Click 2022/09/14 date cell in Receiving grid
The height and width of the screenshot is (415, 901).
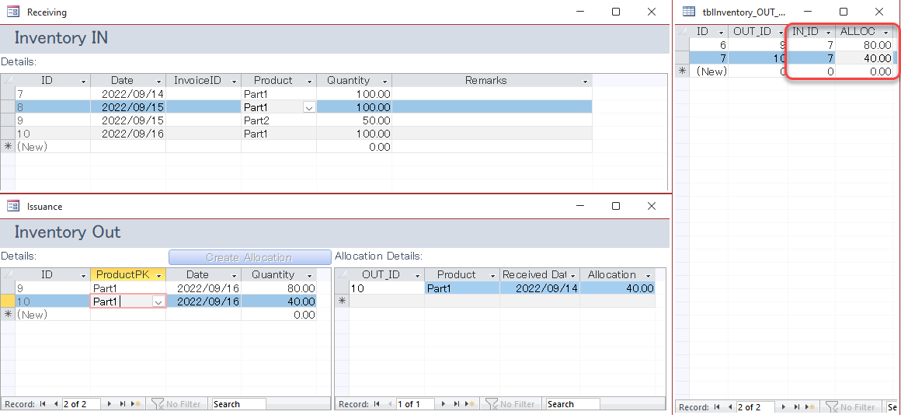tap(127, 94)
